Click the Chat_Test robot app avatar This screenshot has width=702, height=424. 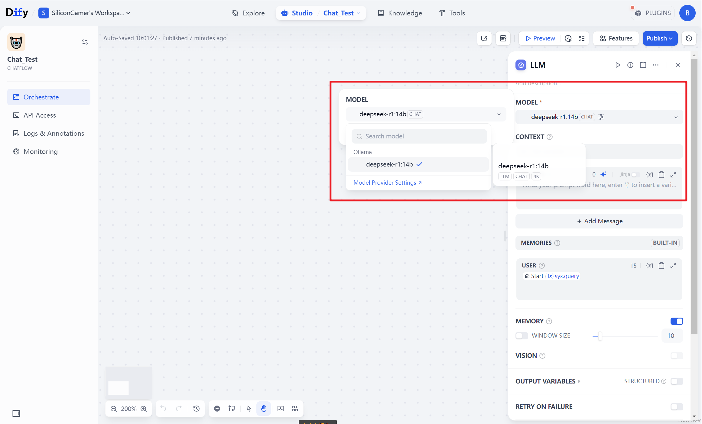16,42
